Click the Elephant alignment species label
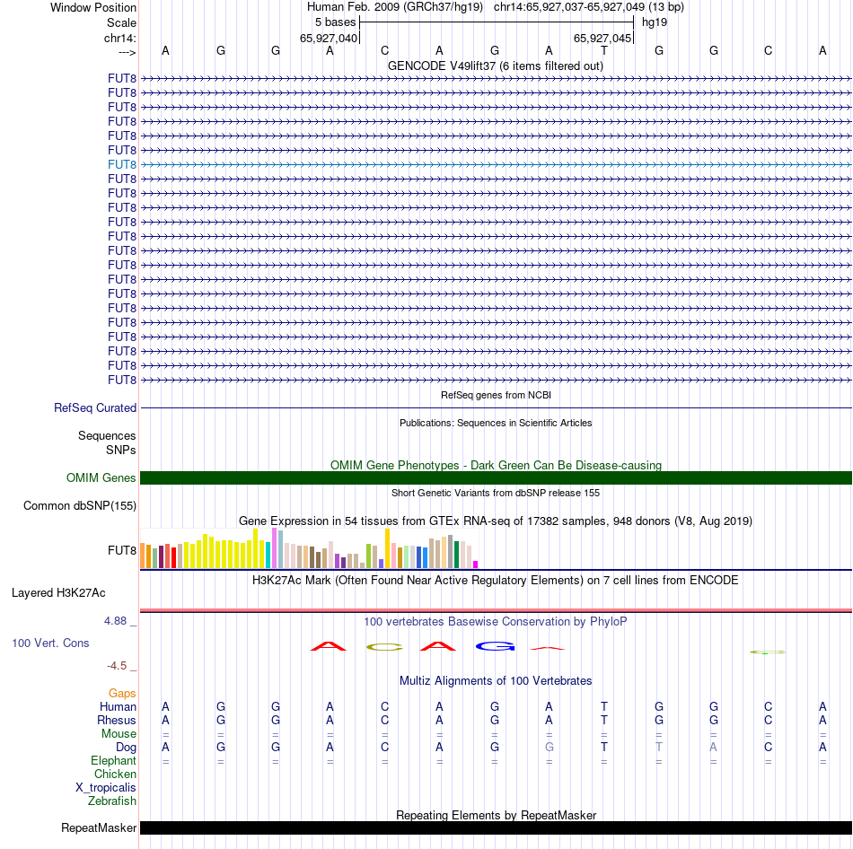 113,760
